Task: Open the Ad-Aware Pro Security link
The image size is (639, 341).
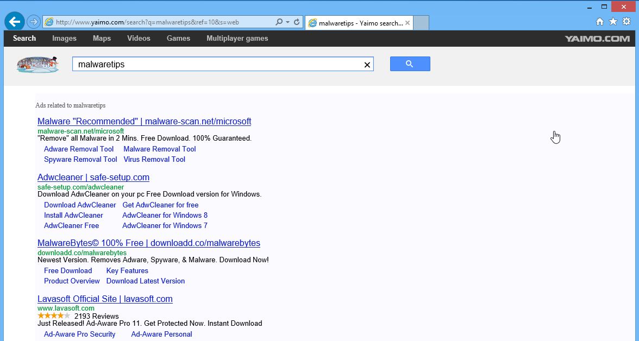Action: pos(79,334)
